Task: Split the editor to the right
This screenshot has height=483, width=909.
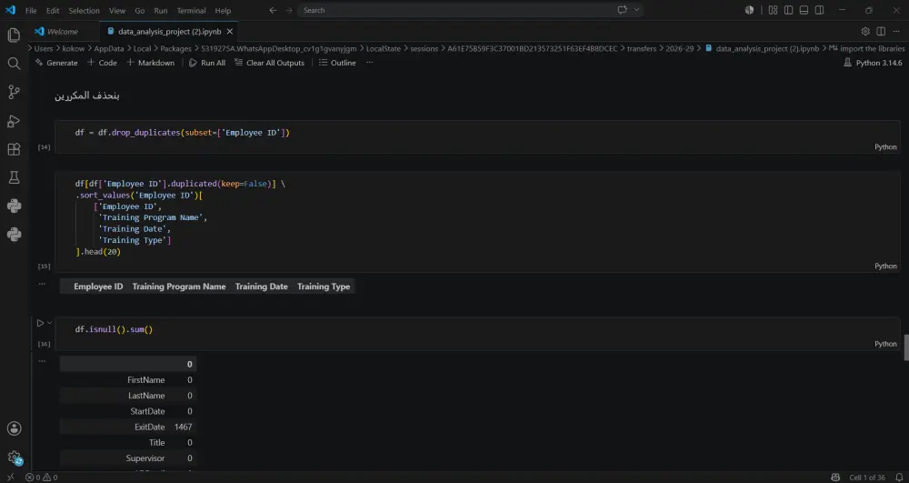Action: [x=881, y=31]
